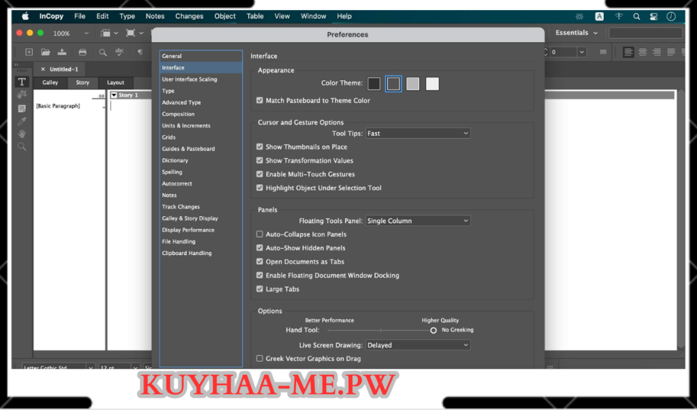Viewport: 697px width, 410px height.
Task: Select the Position tool below the Type tool
Action: 21,95
